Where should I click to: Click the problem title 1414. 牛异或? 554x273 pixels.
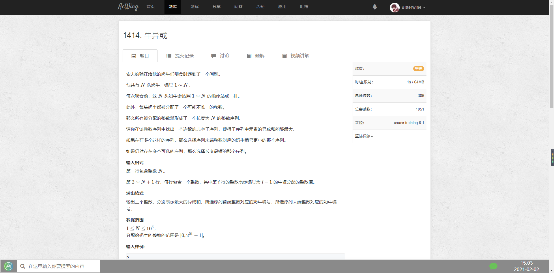[145, 35]
